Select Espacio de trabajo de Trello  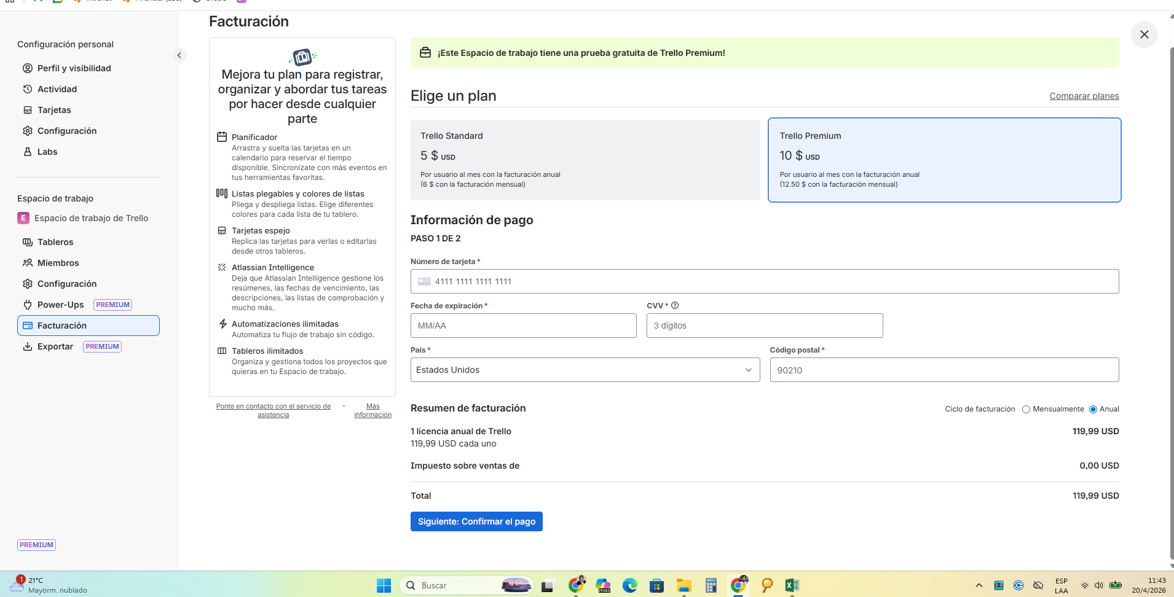click(x=83, y=218)
